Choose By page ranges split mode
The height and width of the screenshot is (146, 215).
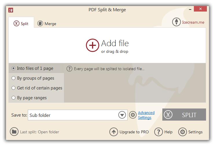click(x=13, y=98)
